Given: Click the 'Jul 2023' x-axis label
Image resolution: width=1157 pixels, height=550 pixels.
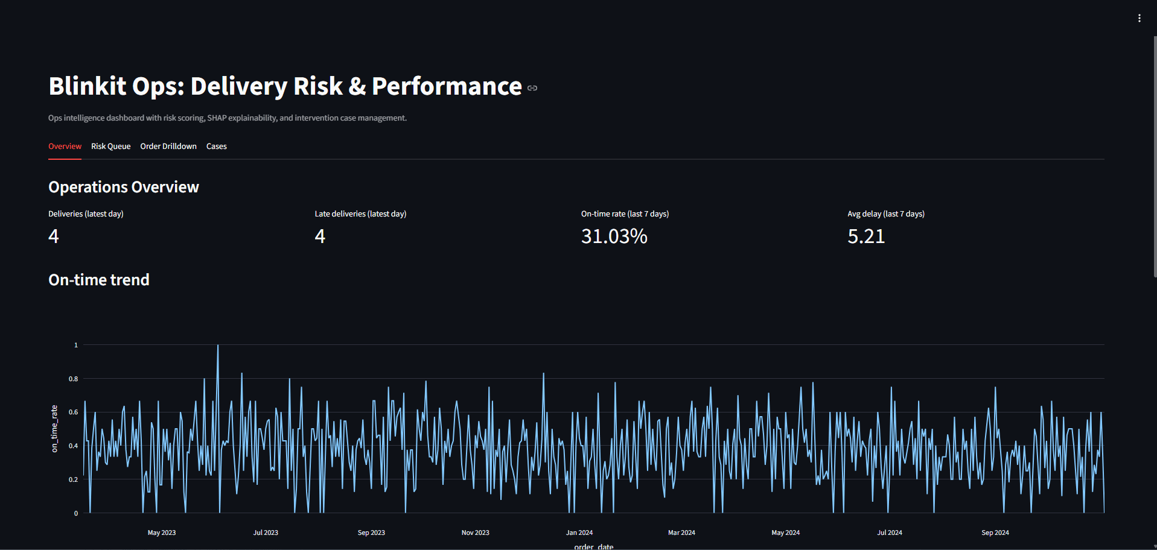Looking at the screenshot, I should (x=266, y=533).
